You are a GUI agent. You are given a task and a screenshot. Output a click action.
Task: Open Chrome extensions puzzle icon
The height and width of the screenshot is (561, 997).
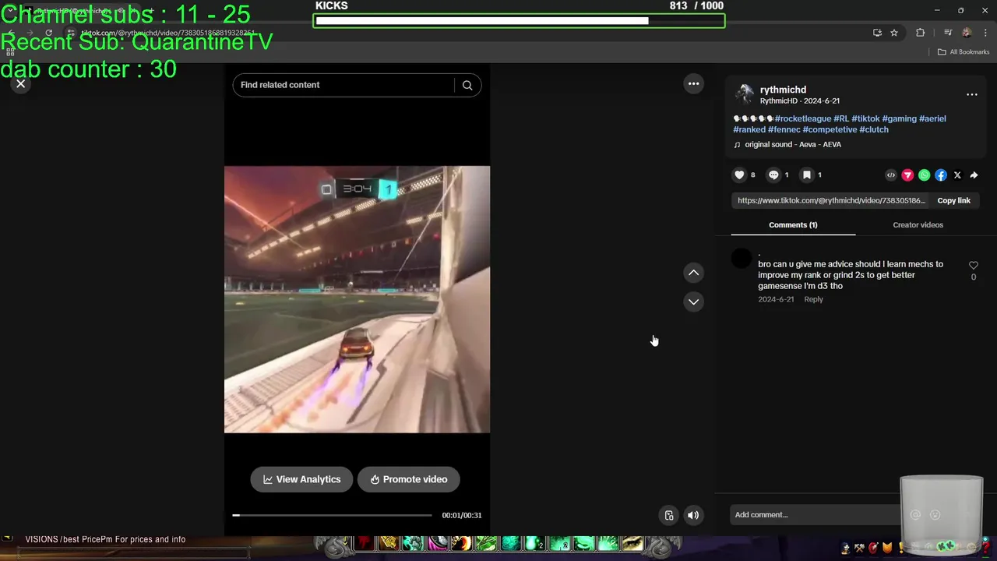point(920,33)
